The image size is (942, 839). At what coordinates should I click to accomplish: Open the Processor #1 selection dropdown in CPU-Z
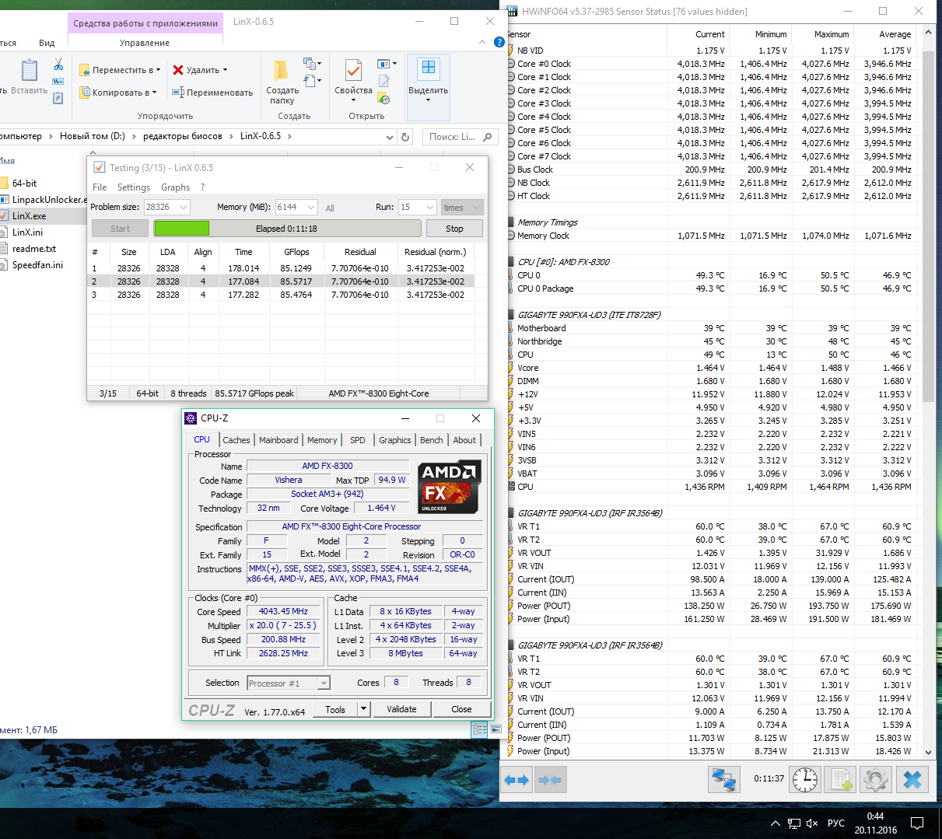point(324,683)
